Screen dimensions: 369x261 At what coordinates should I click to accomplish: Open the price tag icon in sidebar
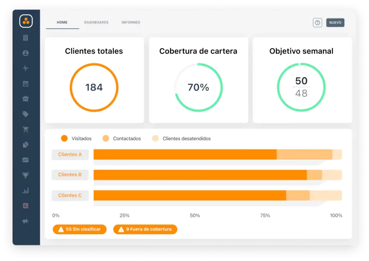click(x=25, y=114)
